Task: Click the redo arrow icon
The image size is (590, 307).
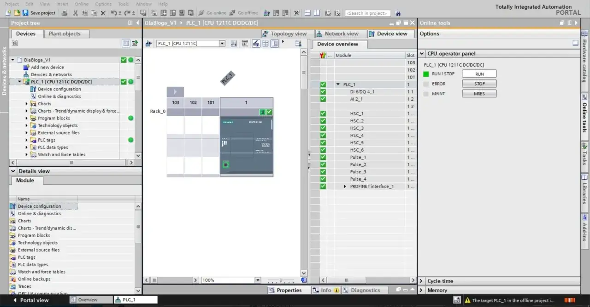Action: pyautogui.click(x=127, y=13)
